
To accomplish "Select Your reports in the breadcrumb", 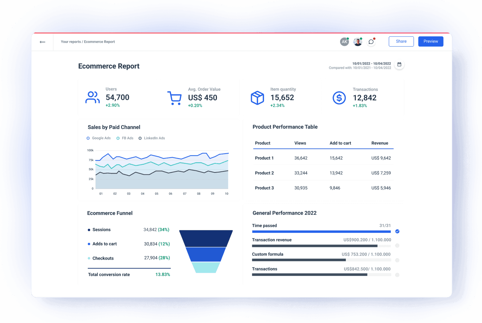I will click(x=71, y=42).
